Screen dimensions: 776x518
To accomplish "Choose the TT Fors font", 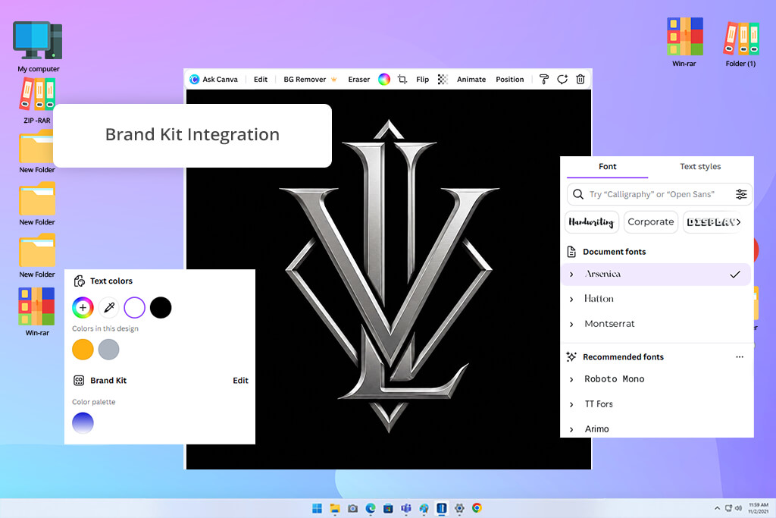I will point(599,404).
